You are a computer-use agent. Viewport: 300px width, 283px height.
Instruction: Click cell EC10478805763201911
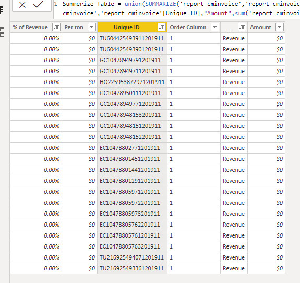point(132,246)
